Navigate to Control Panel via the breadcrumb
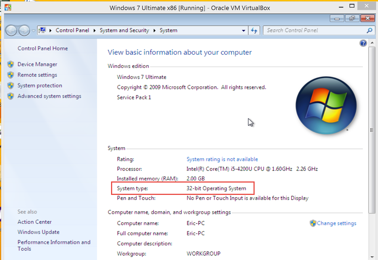The height and width of the screenshot is (260, 378). click(72, 30)
